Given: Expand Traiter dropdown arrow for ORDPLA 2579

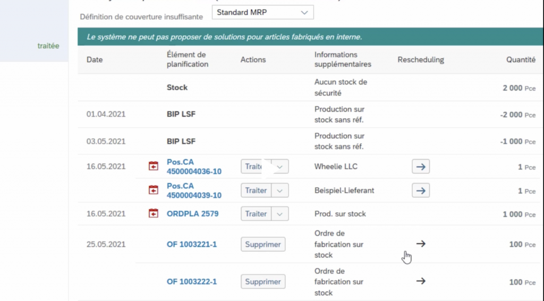Looking at the screenshot, I should click(x=280, y=213).
